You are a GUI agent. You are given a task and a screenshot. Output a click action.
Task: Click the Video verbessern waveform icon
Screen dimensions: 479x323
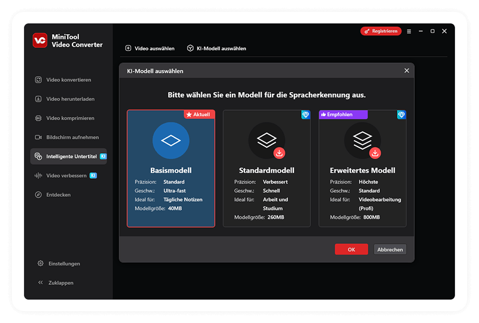coord(38,175)
